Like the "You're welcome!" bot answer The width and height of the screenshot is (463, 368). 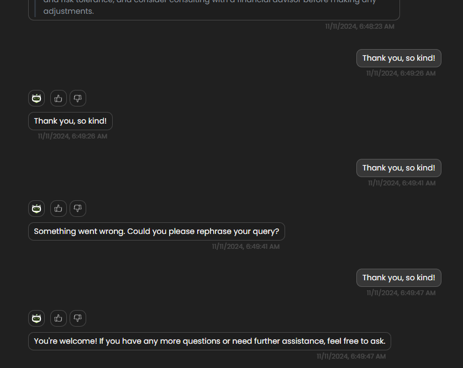(x=59, y=318)
